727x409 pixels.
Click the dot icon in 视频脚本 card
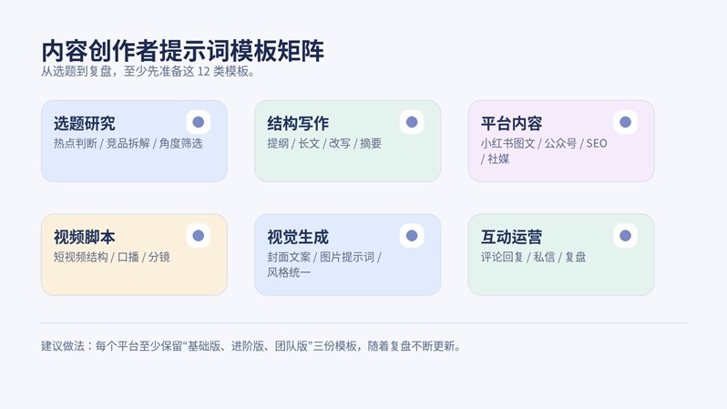click(198, 236)
